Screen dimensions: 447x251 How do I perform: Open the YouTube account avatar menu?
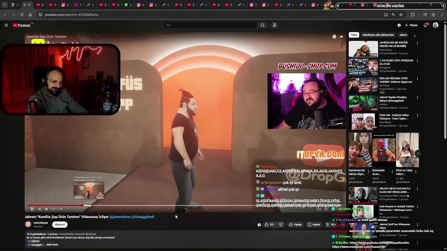pos(435,25)
